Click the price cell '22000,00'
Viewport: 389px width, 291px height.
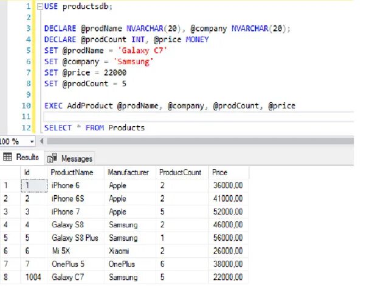click(229, 277)
